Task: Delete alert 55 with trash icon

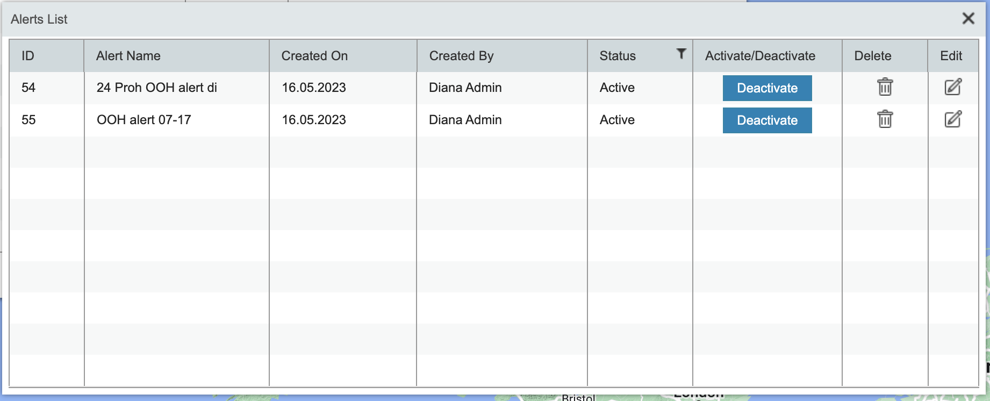Action: point(885,119)
